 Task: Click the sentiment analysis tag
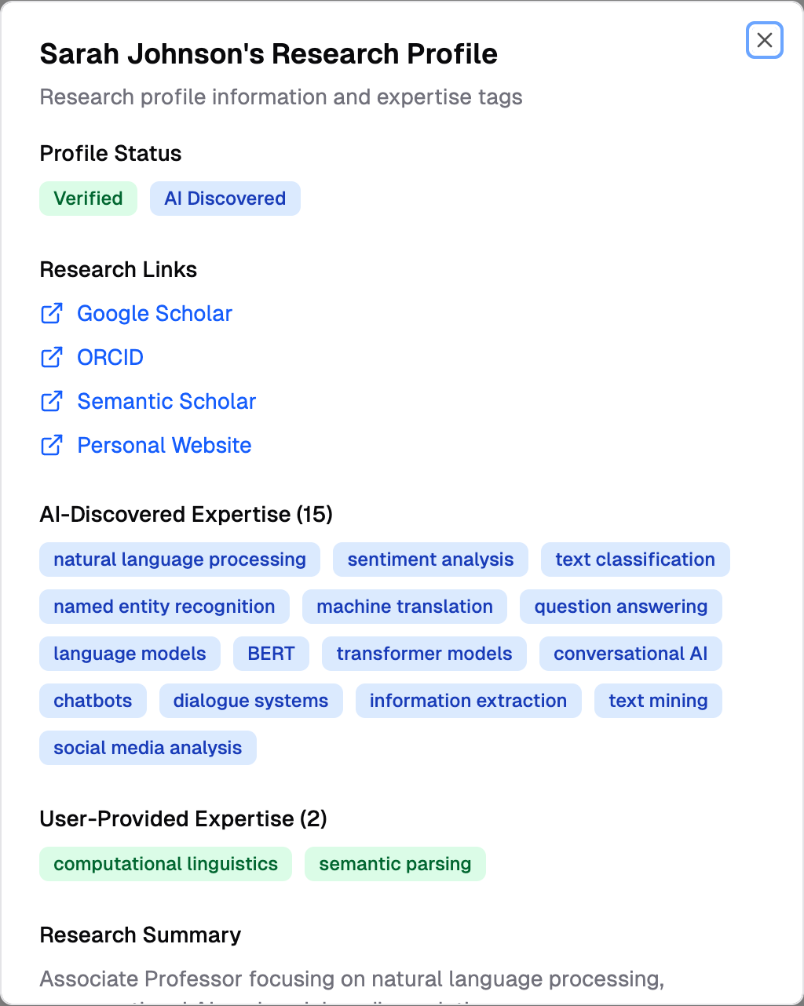430,559
